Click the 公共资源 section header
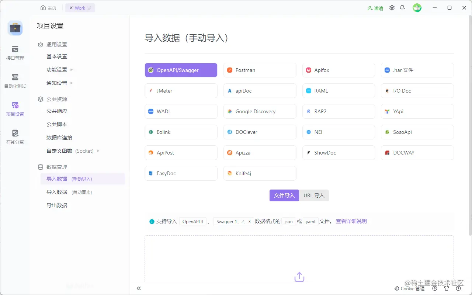Screen dimensions: 472x295 pos(53,99)
